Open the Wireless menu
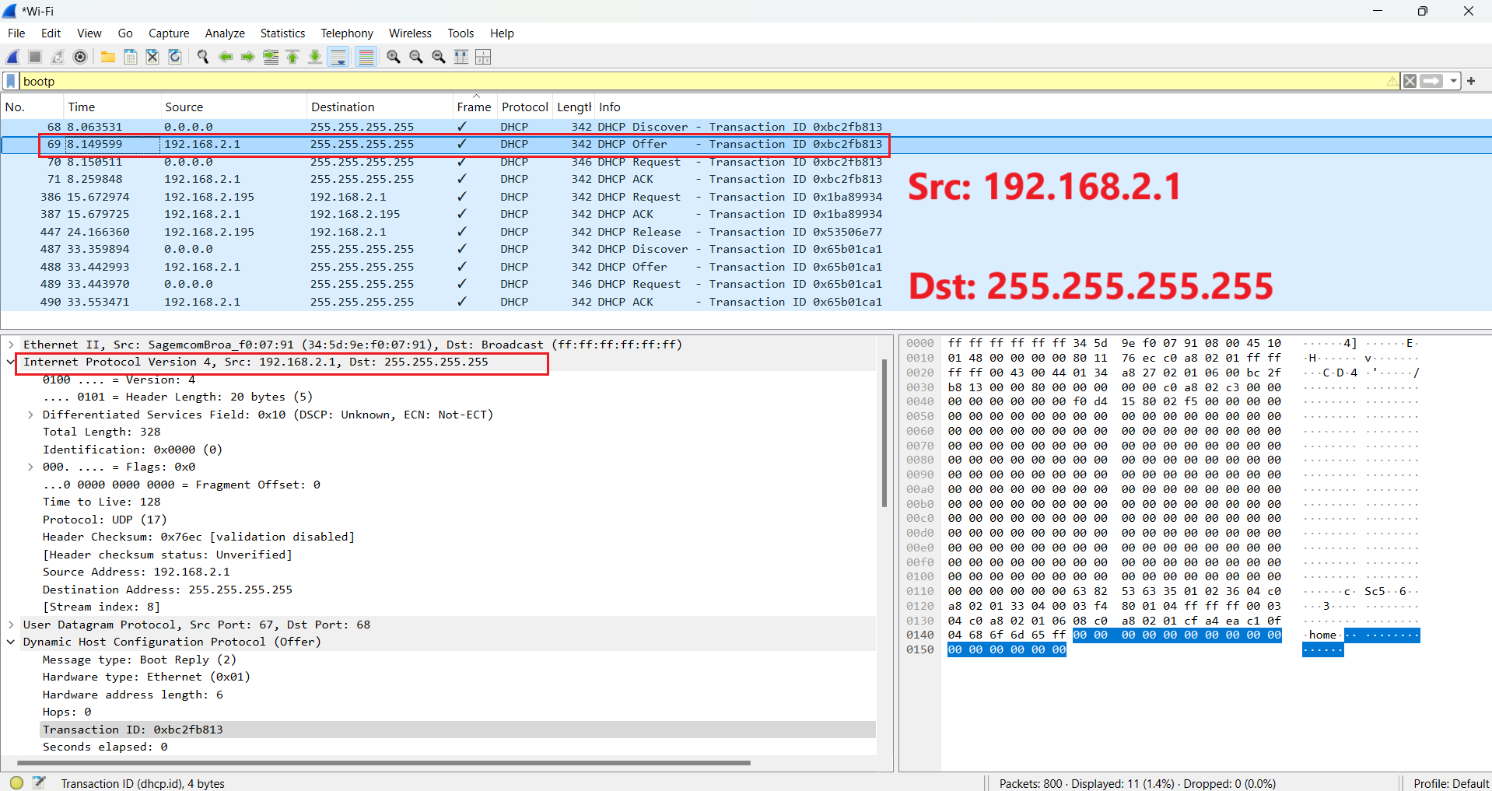The image size is (1492, 791). point(410,33)
